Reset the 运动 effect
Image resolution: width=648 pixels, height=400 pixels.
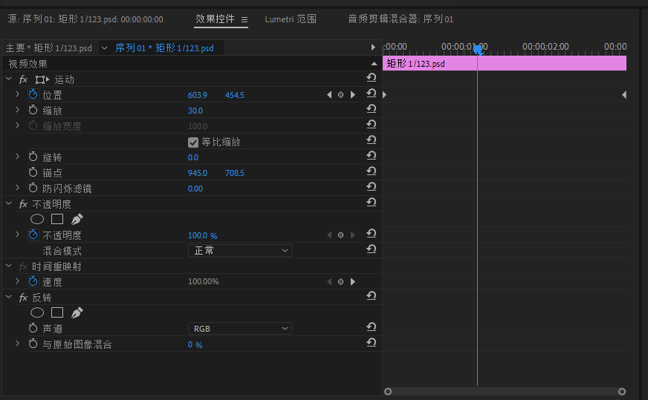pyautogui.click(x=371, y=78)
